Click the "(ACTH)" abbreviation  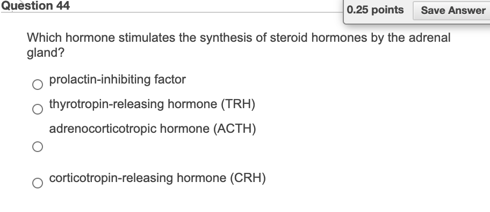[x=235, y=128]
